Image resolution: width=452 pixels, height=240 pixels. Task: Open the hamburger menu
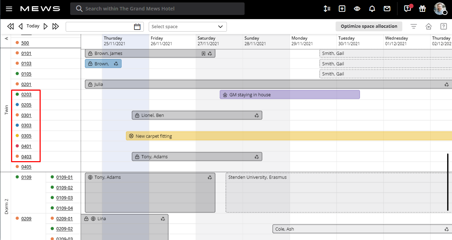[9, 8]
